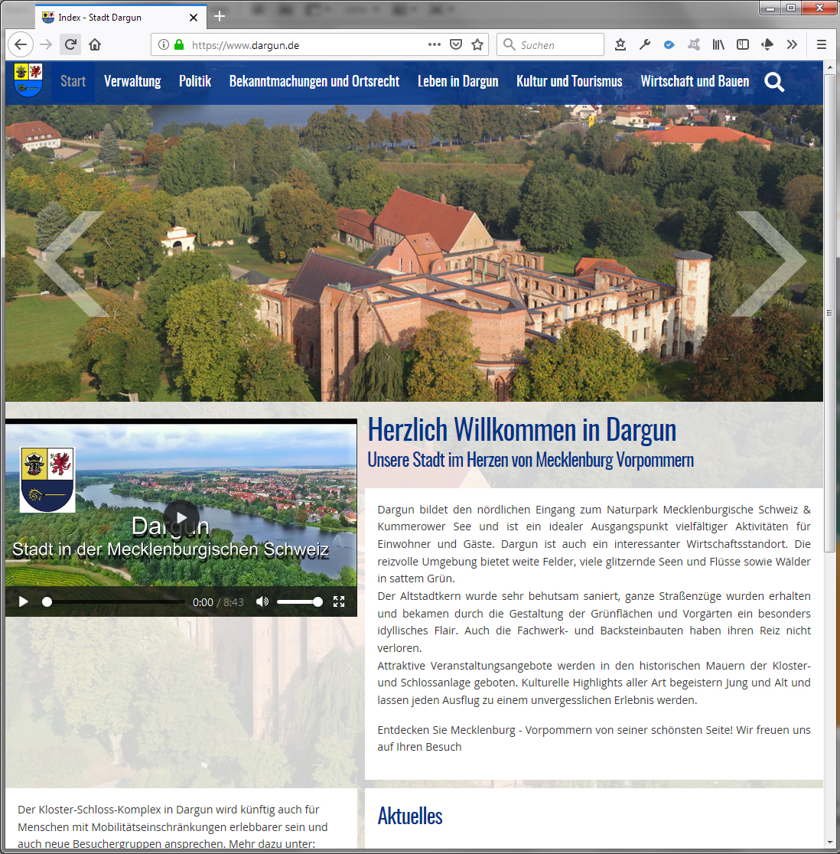Seek on the video progress bar
The height and width of the screenshot is (854, 840).
pos(114,601)
